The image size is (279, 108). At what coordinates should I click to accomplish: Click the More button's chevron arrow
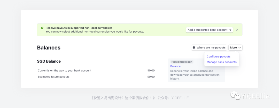point(239,48)
